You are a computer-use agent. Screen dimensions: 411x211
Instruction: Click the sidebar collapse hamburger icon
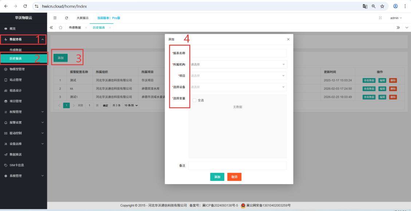click(55, 18)
